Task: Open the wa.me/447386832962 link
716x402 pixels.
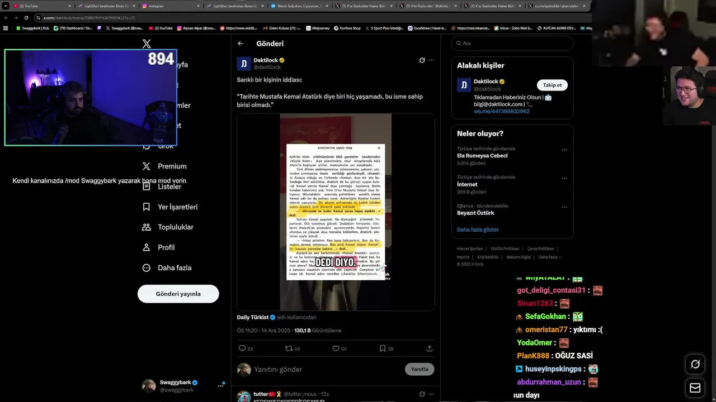Action: click(x=501, y=111)
